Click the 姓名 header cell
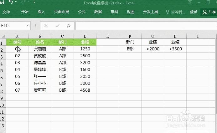The height and width of the screenshot is (133, 217). (x=40, y=42)
